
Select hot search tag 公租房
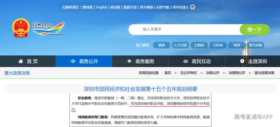point(199,45)
